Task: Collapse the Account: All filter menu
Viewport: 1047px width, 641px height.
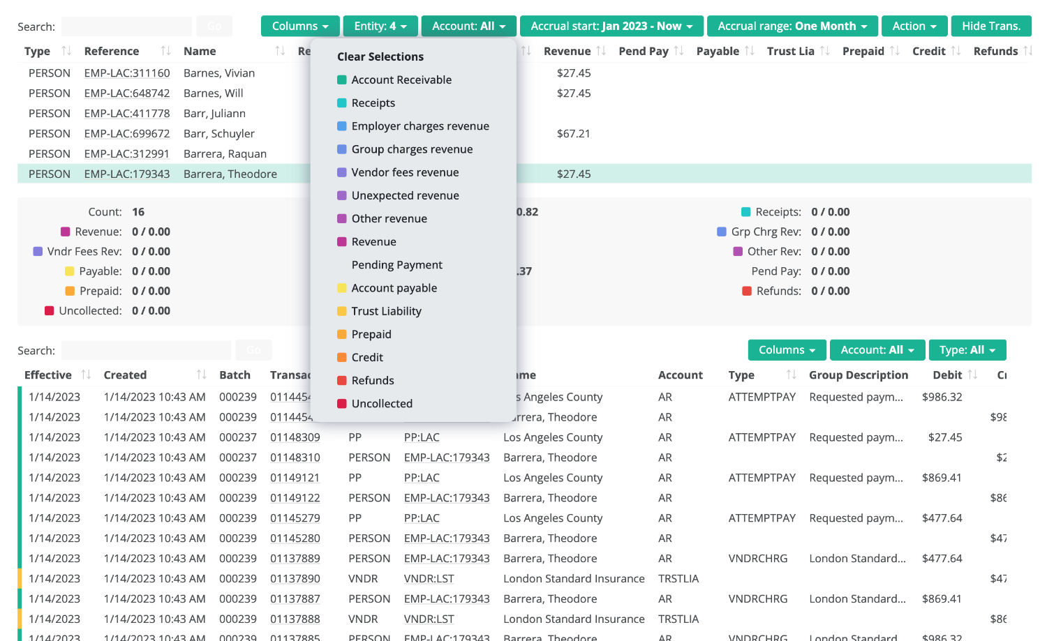Action: coord(469,26)
